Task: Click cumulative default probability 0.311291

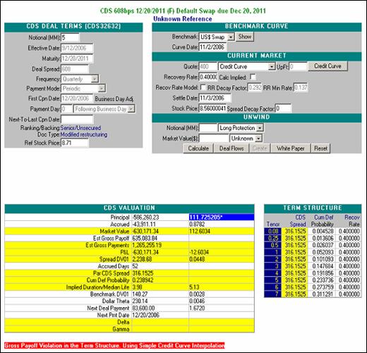Action: 323,294
